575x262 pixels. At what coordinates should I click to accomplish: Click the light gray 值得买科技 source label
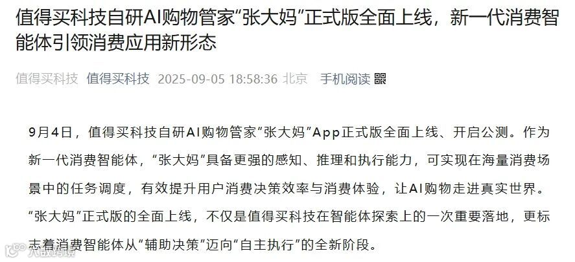(47, 79)
